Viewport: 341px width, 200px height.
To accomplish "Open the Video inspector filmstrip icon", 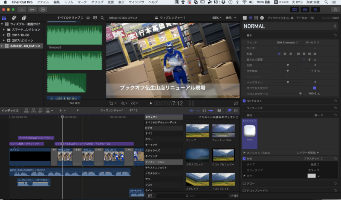I will coord(256,18).
